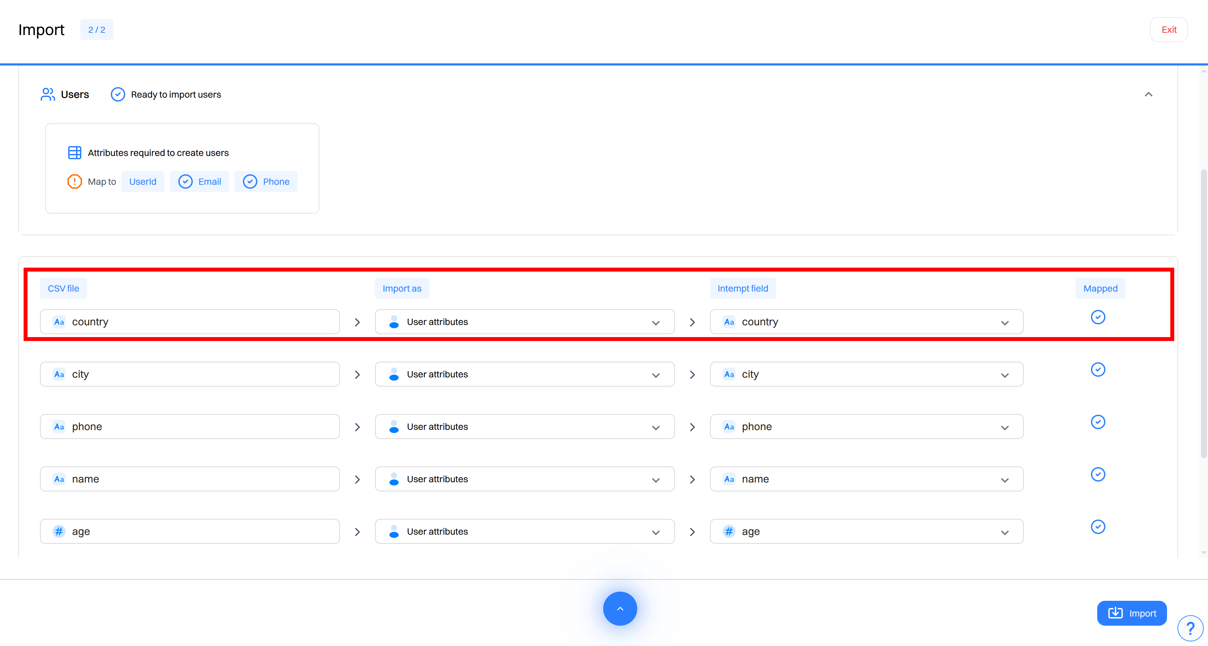Click the Intempt field column header

[x=743, y=289]
